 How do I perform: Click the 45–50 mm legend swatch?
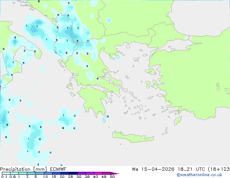107,173
